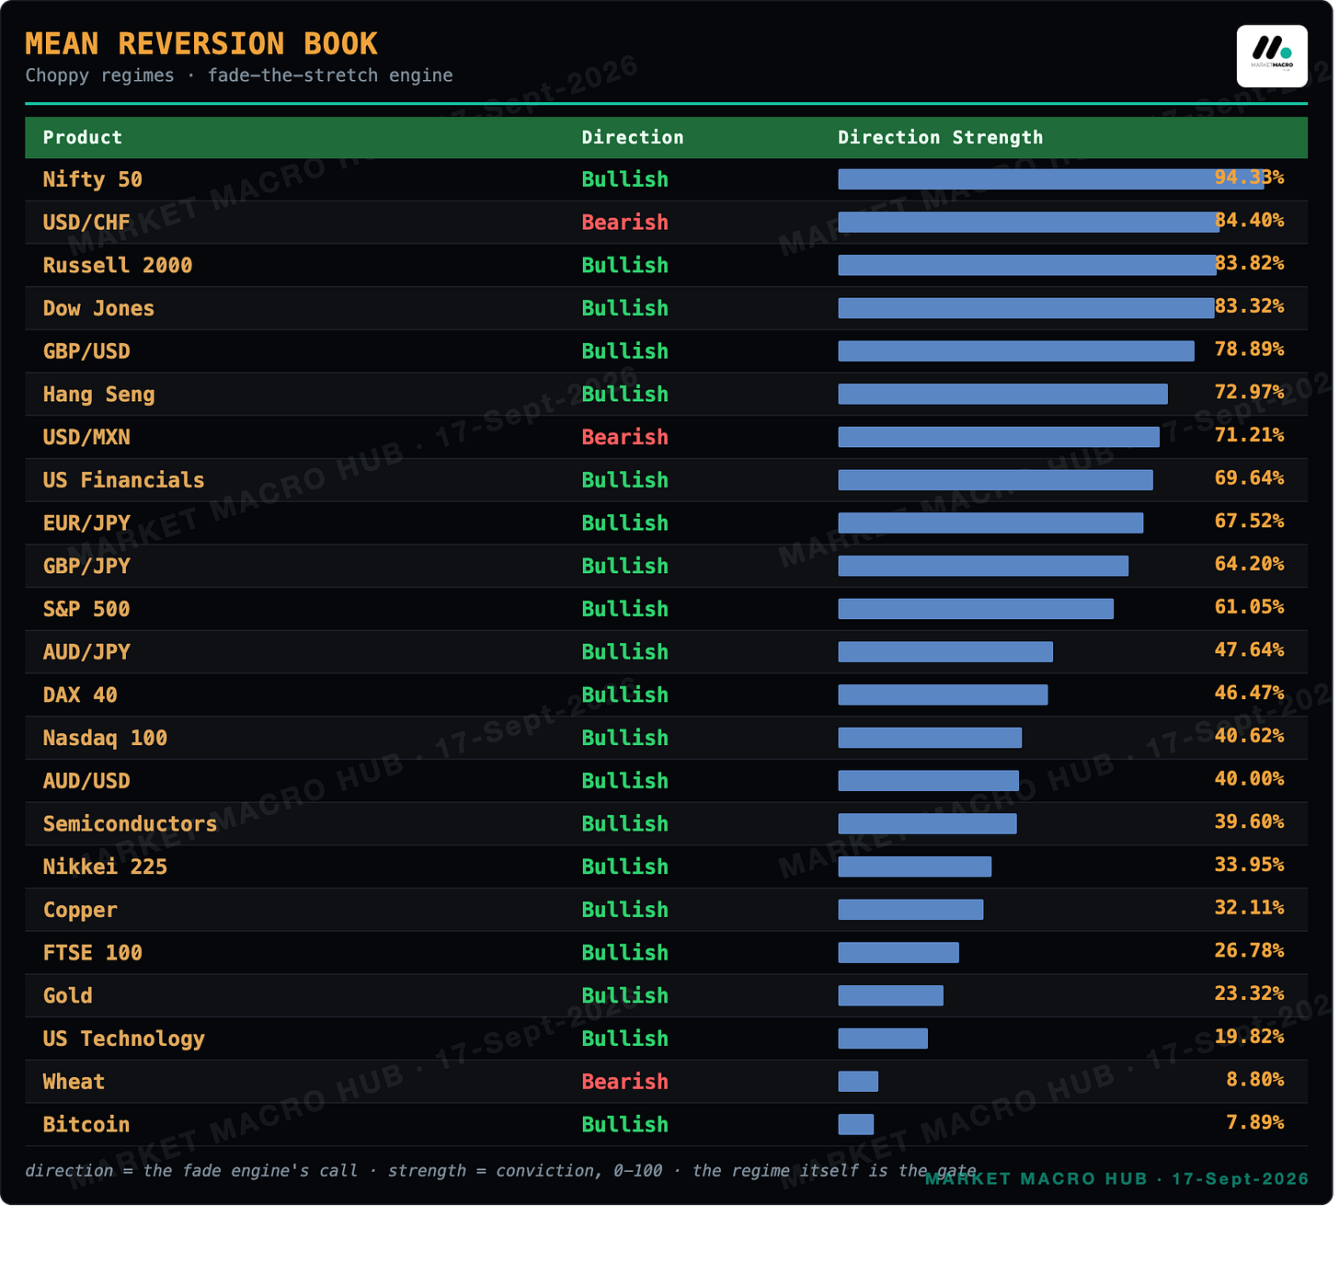Click the Market Macro logo icon

[x=1272, y=56]
